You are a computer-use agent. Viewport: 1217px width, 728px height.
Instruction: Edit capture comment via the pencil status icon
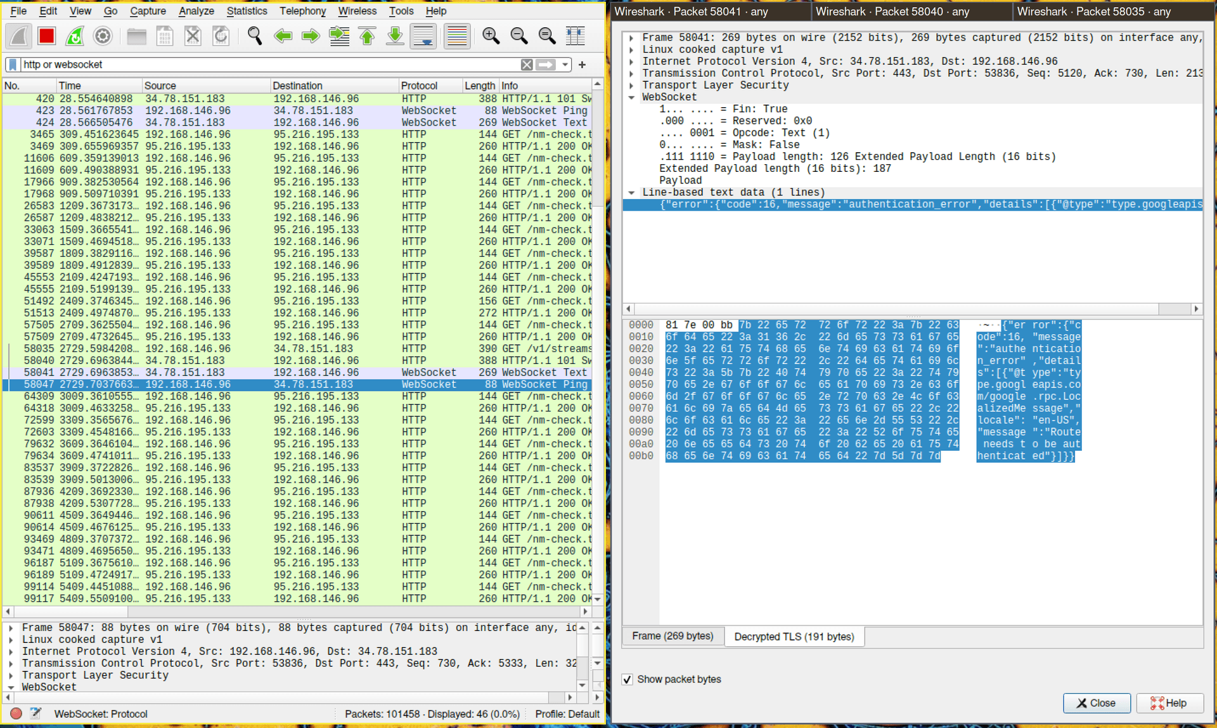click(x=36, y=713)
